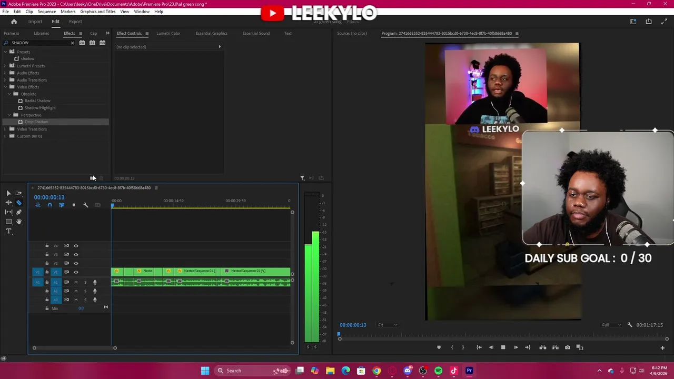Show hidden panel tabs overflow chevrons

[107, 33]
